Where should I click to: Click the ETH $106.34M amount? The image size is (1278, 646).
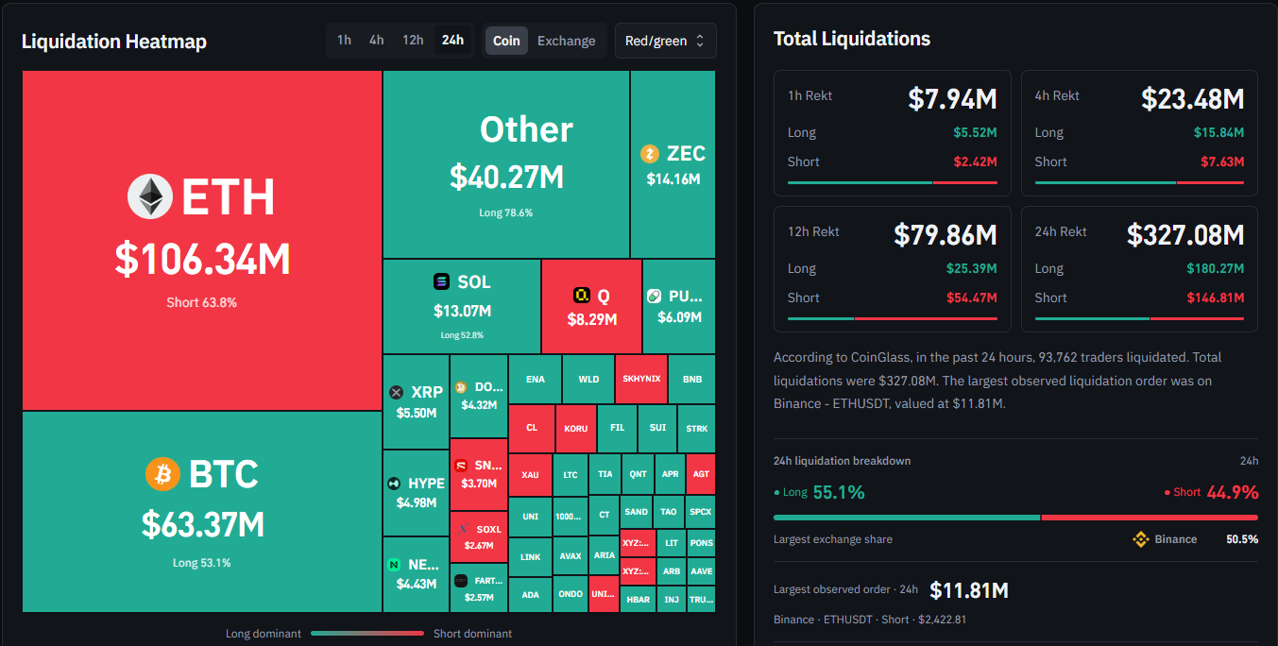(x=202, y=260)
